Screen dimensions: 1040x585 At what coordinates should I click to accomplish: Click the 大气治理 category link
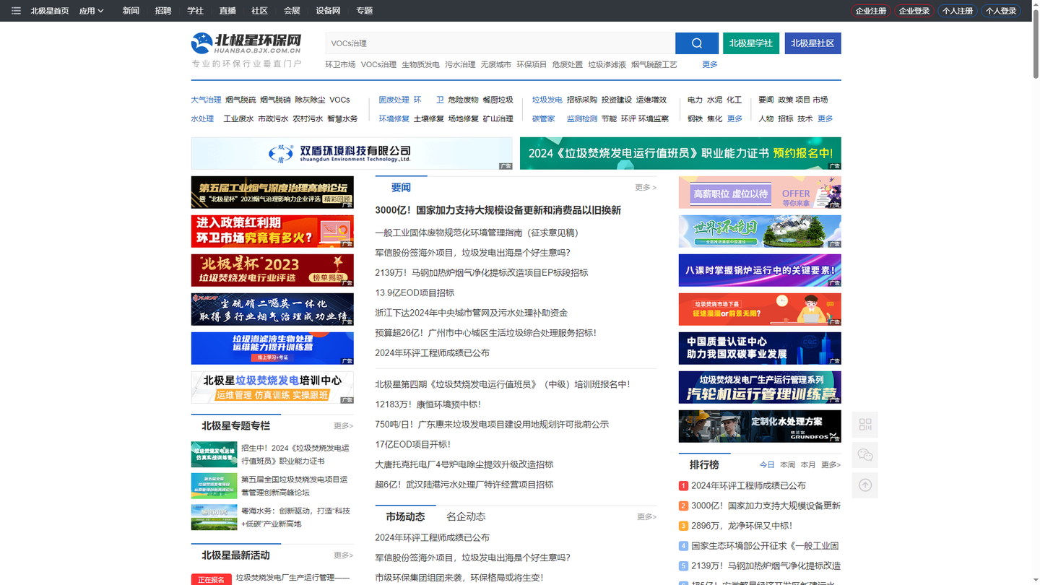pos(206,100)
